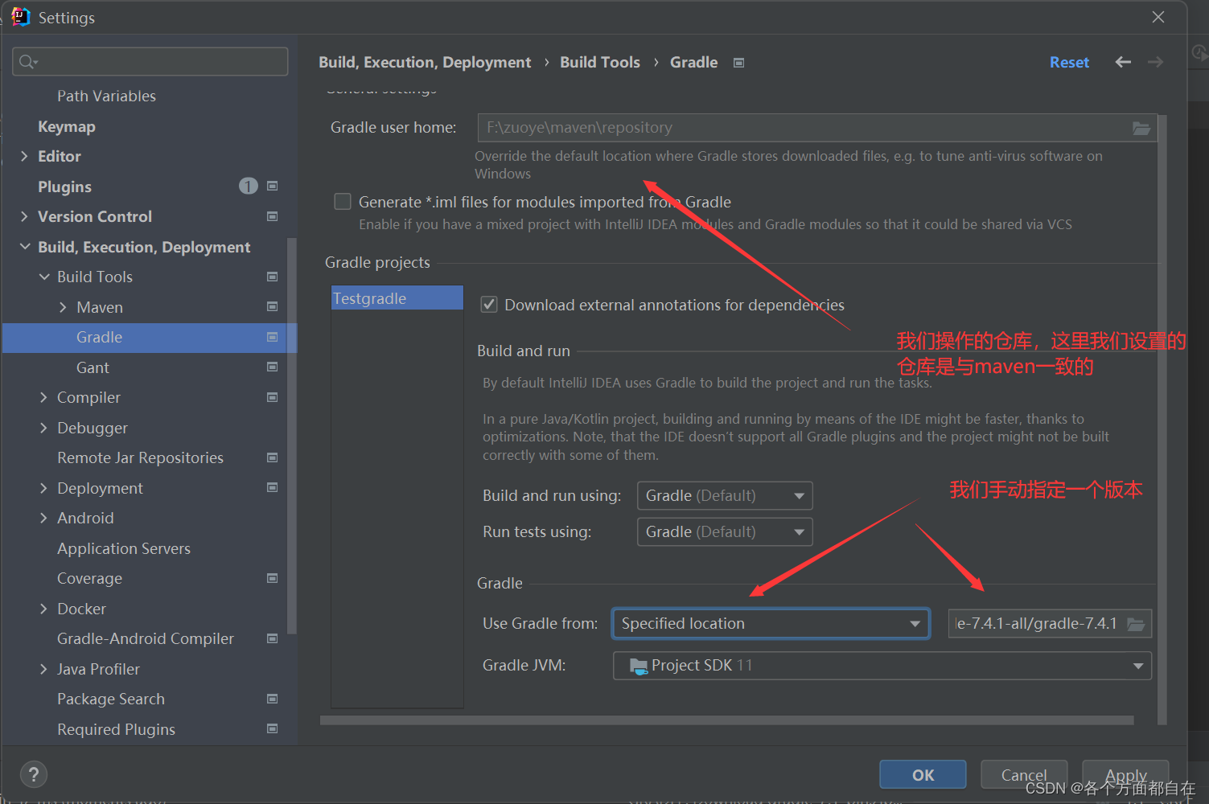Image resolution: width=1209 pixels, height=804 pixels.
Task: Go back using the left arrow
Action: coord(1123,62)
